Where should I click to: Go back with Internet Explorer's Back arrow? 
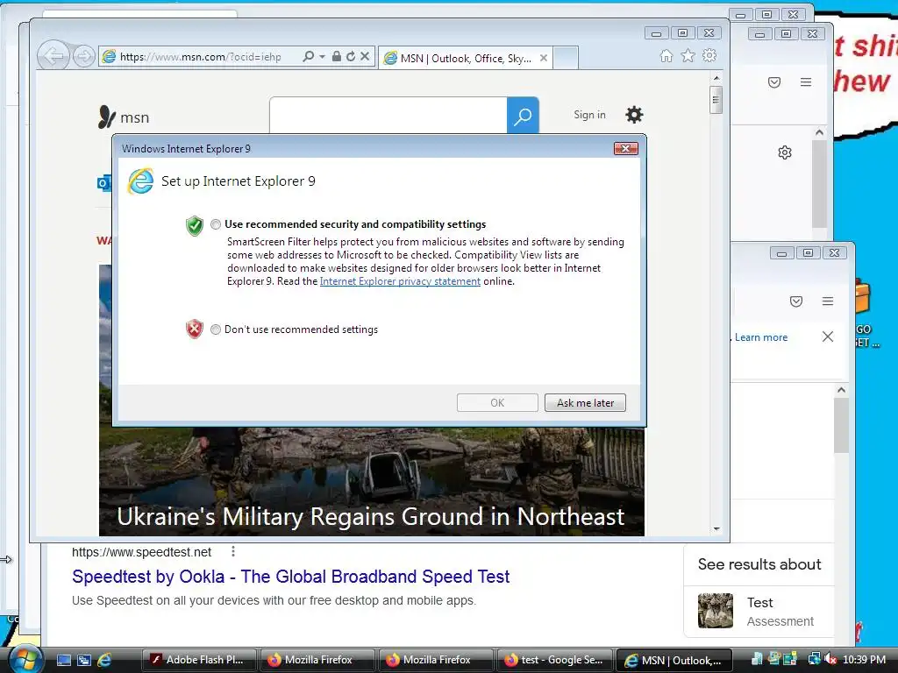pos(53,56)
